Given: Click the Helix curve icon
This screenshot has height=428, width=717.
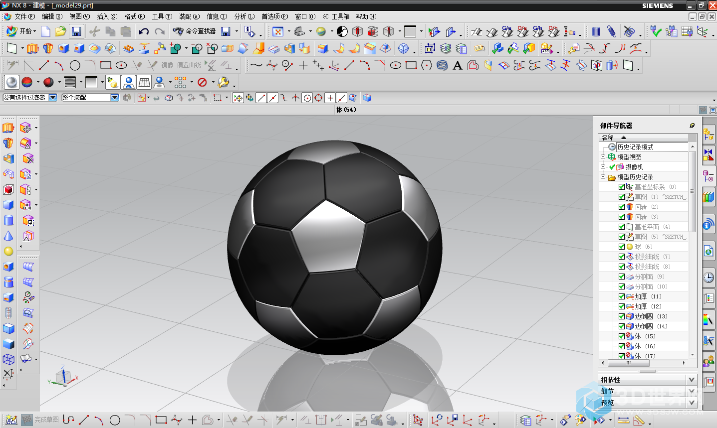Looking at the screenshot, I should click(x=442, y=65).
